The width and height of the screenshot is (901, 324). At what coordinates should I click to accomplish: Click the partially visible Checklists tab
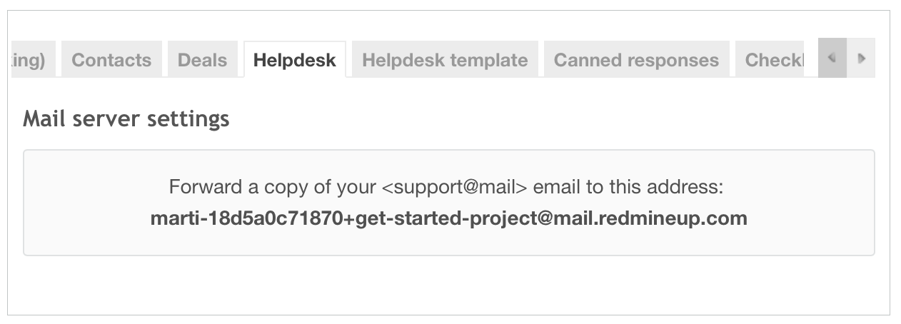774,60
